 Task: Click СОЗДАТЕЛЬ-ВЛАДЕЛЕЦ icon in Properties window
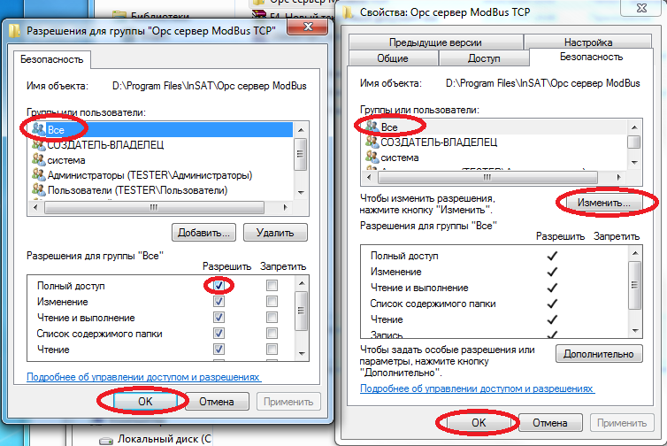372,142
